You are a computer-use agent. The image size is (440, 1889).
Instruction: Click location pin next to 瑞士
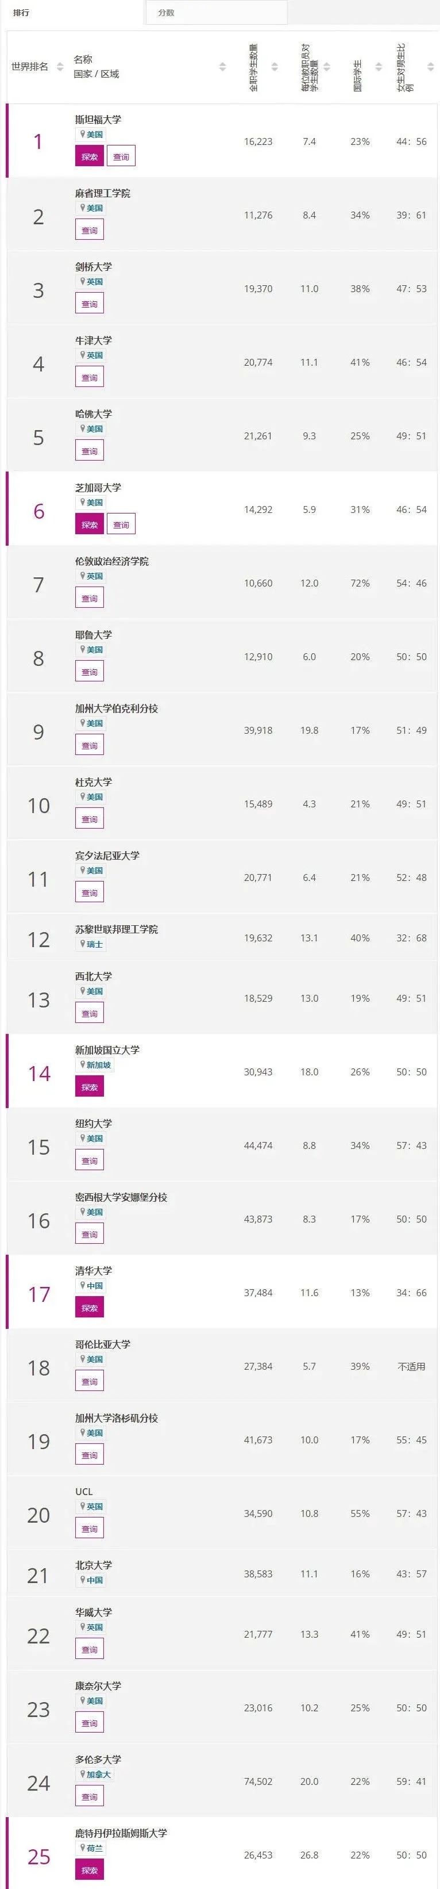point(83,944)
